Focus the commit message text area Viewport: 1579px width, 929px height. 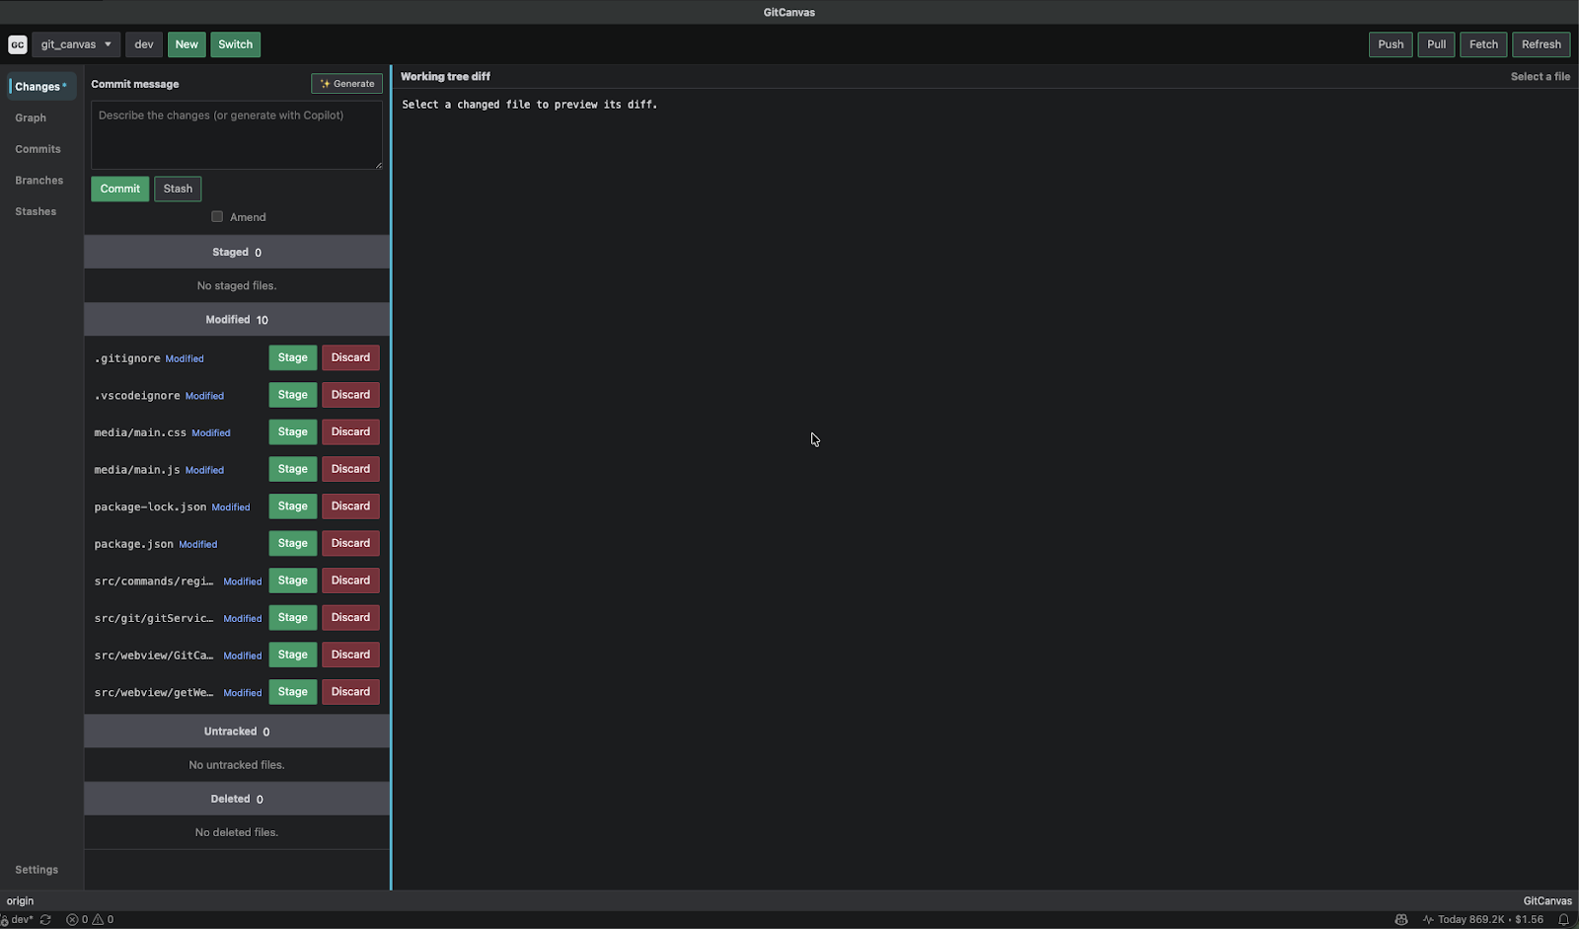click(x=237, y=135)
